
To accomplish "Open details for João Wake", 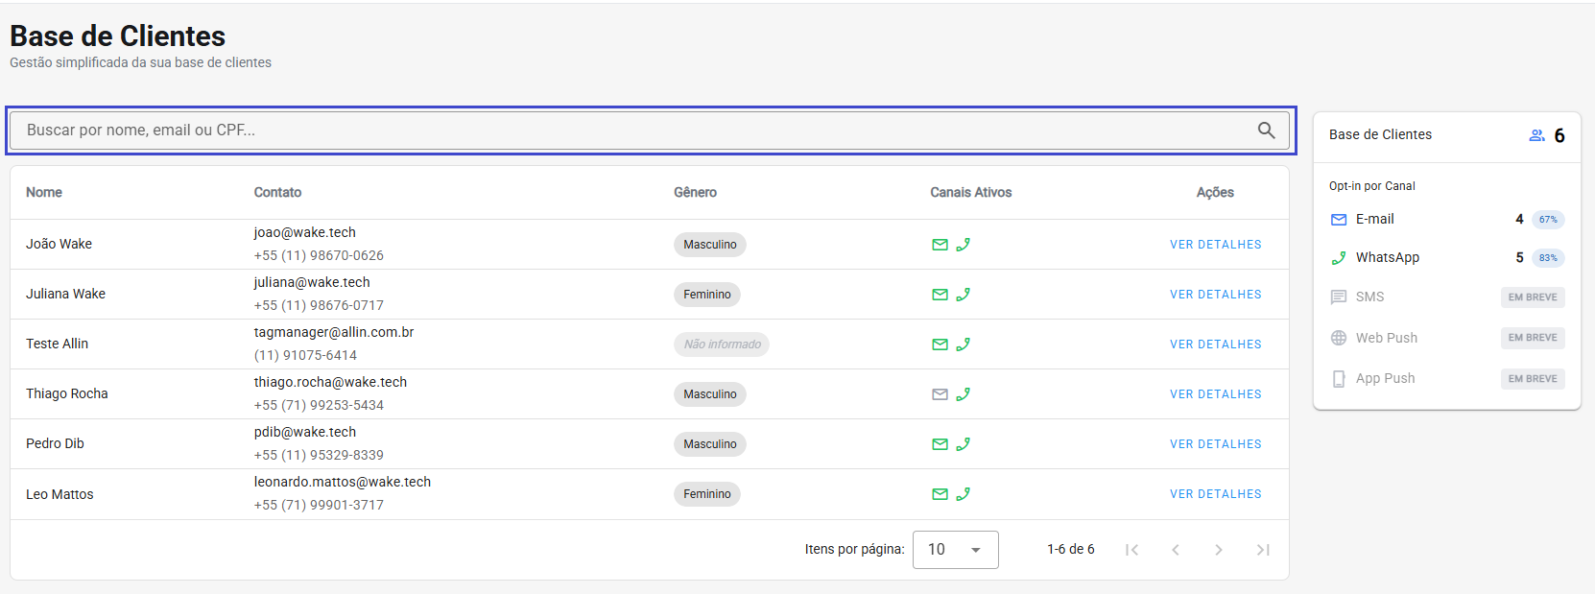I will (x=1215, y=245).
